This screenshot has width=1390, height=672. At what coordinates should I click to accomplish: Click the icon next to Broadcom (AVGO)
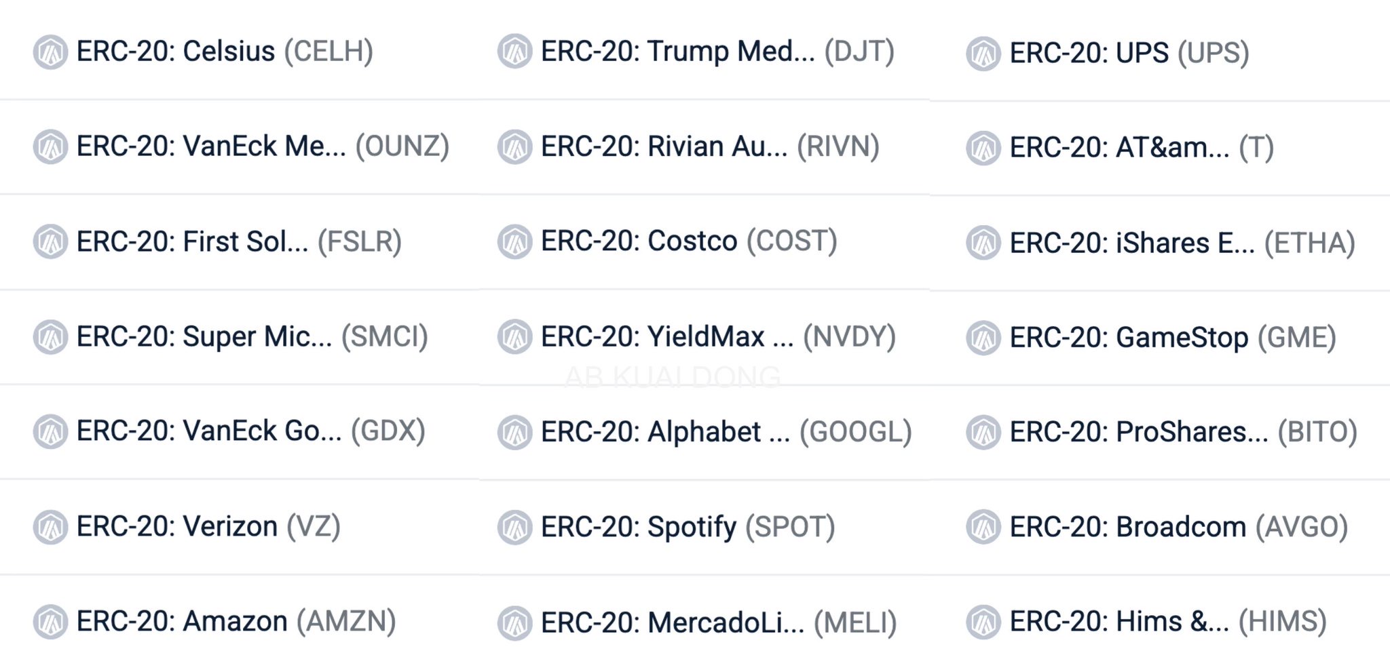click(x=983, y=528)
